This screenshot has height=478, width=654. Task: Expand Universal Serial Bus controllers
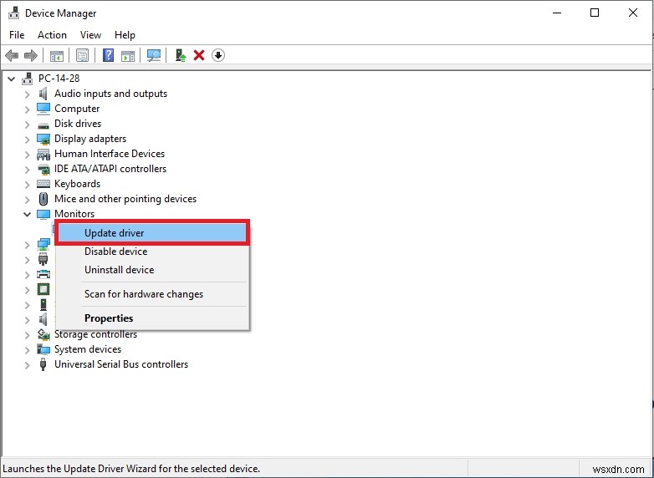27,365
